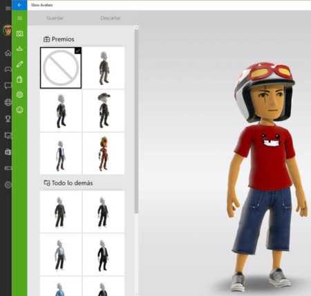Choose the cowboy hat outfit
This screenshot has width=311, height=296.
(x=104, y=111)
